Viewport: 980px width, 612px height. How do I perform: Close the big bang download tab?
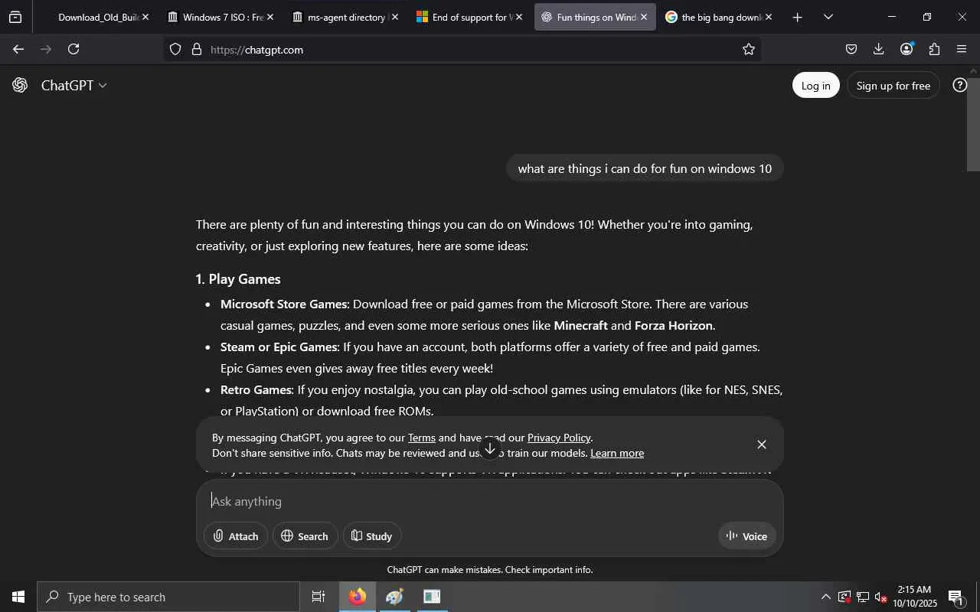pos(769,17)
